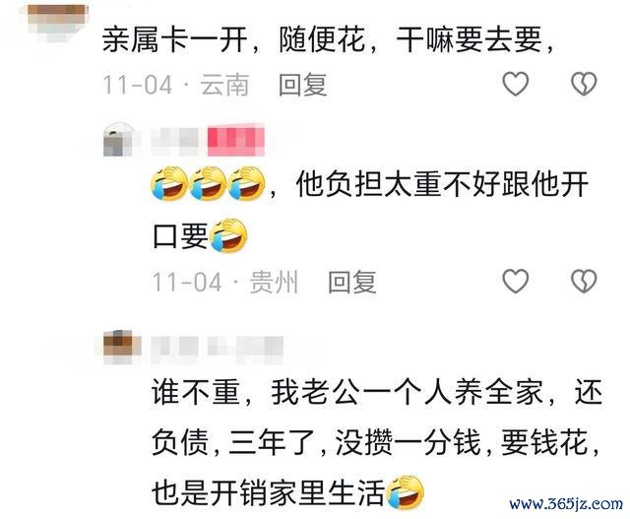This screenshot has width=630, height=519.
Task: Tap the heart icon on the Guizhou reply
Action: (516, 281)
